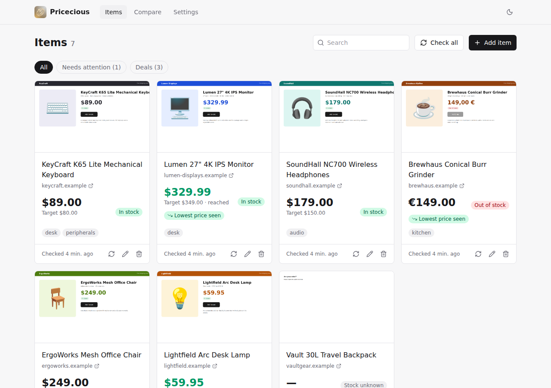This screenshot has width=551, height=388.
Task: Refresh the KeyCraft K65 keyboard price check
Action: coord(111,254)
